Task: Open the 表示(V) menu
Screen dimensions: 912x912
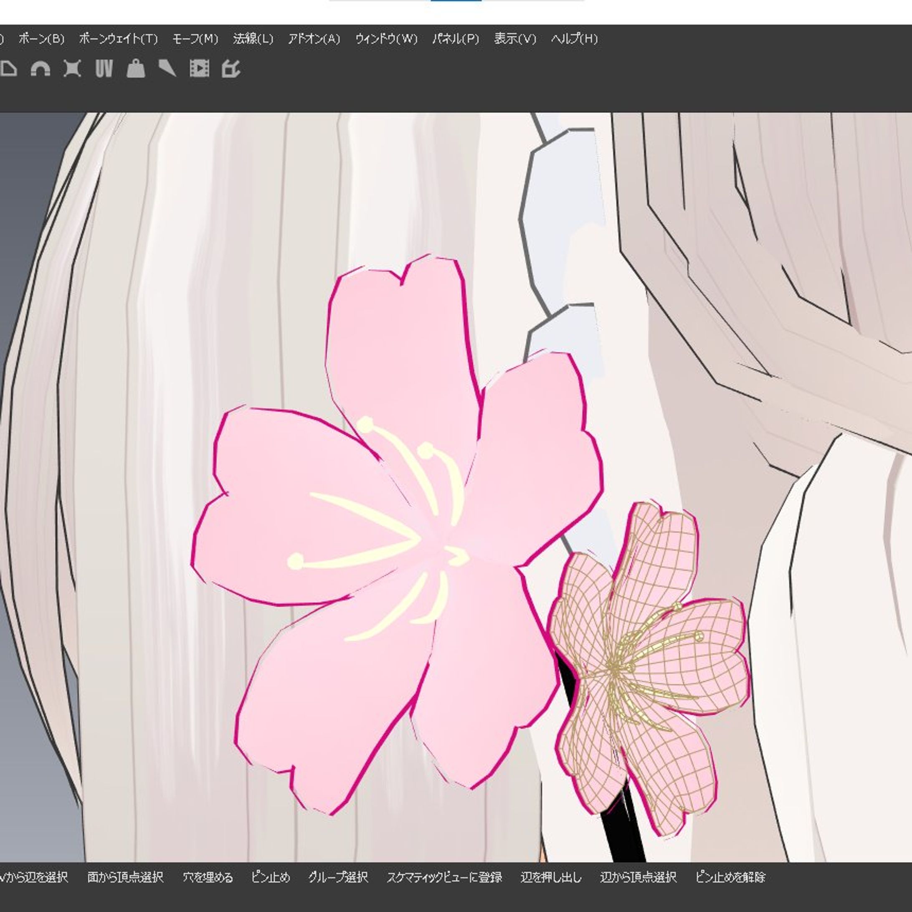Action: [515, 39]
